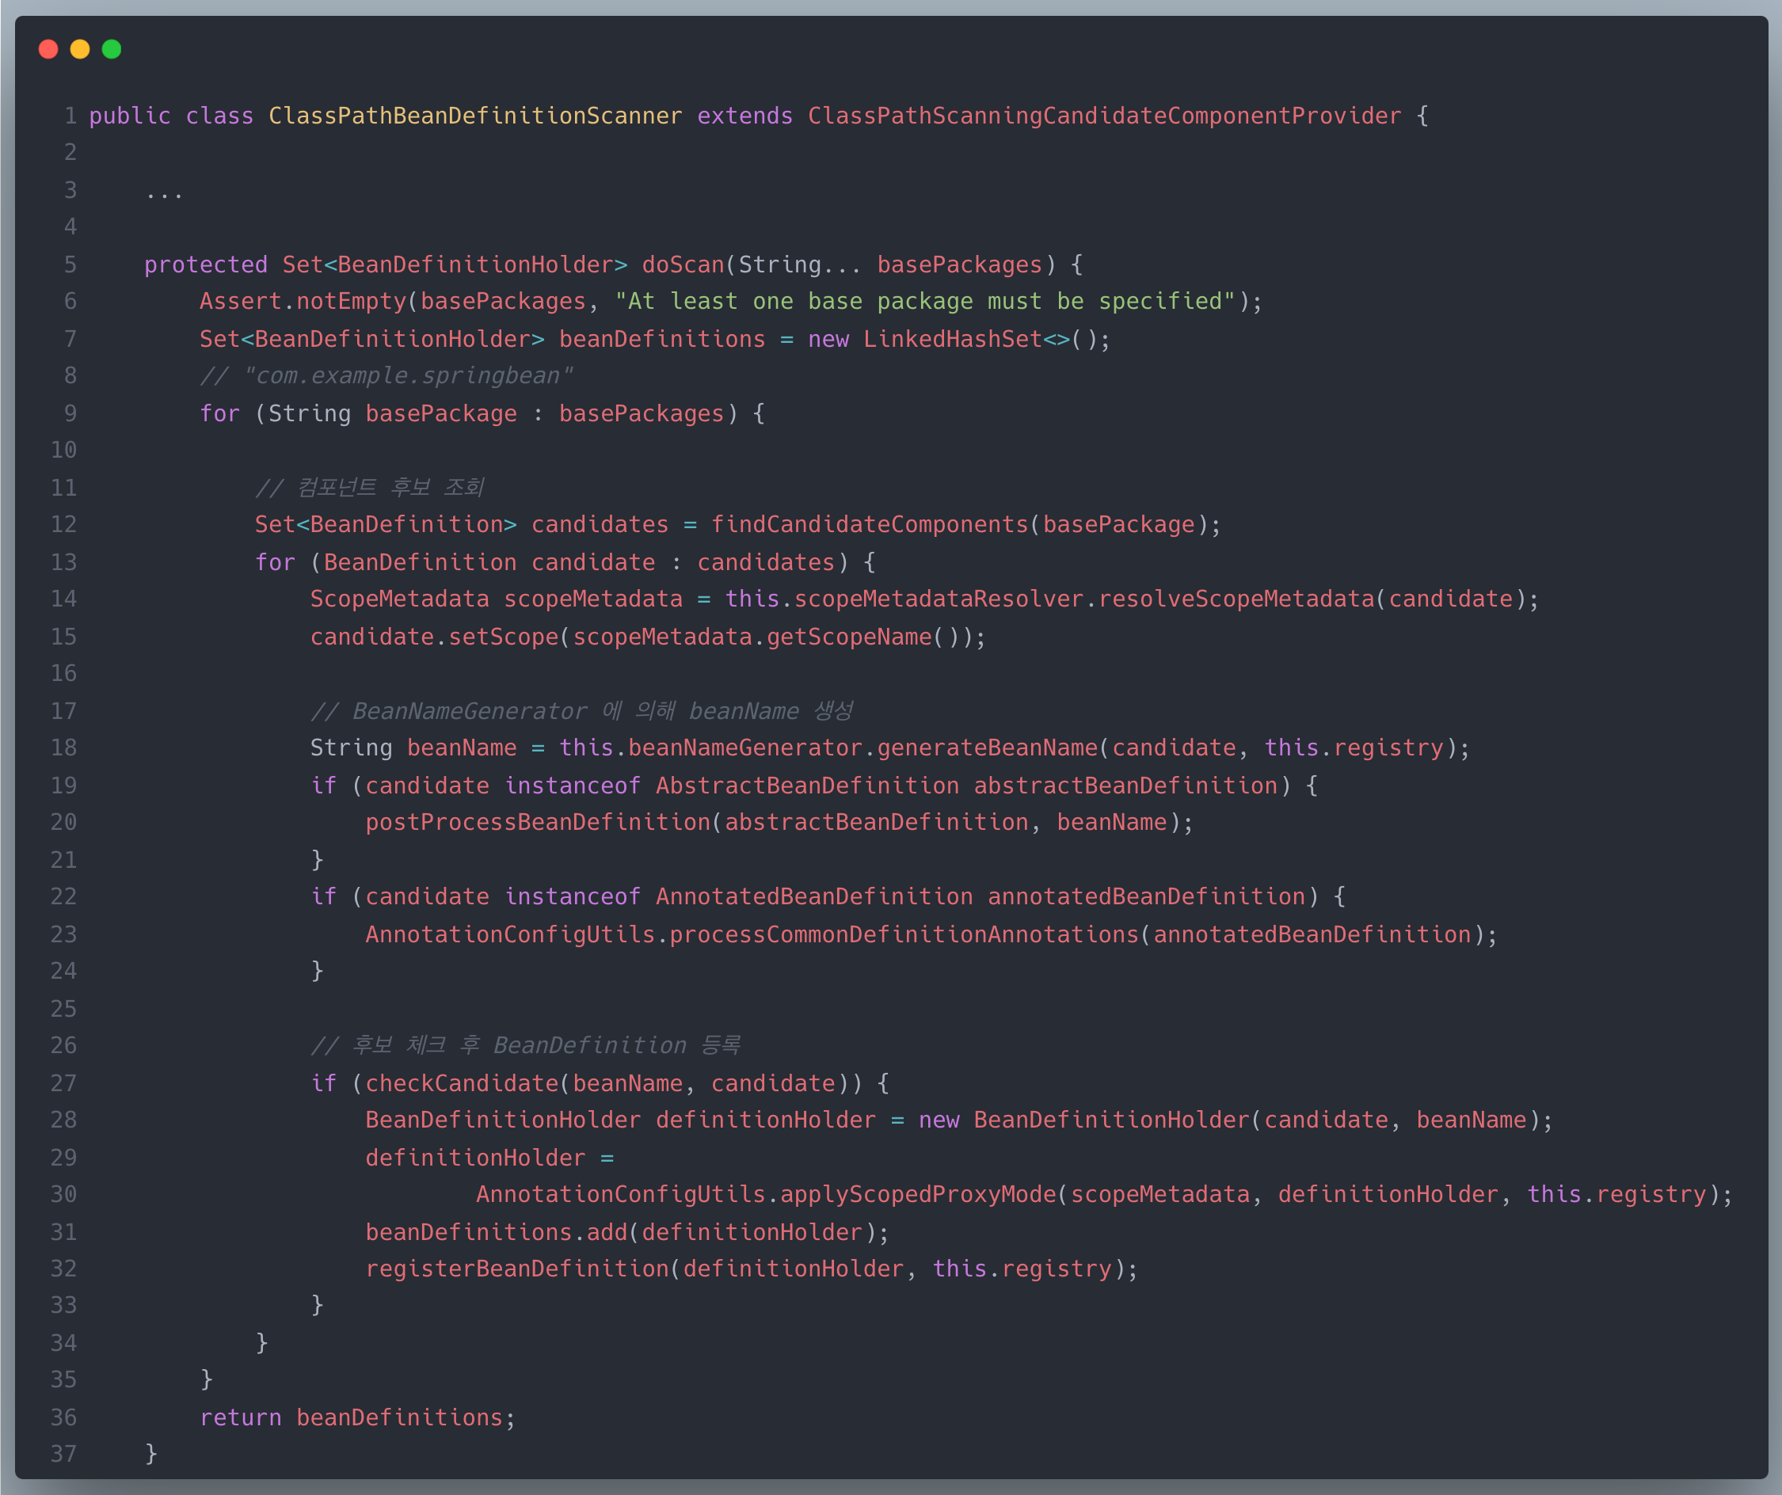Click Assert.notEmpty call on line 6
Screen dimensions: 1782x1495
[303, 302]
